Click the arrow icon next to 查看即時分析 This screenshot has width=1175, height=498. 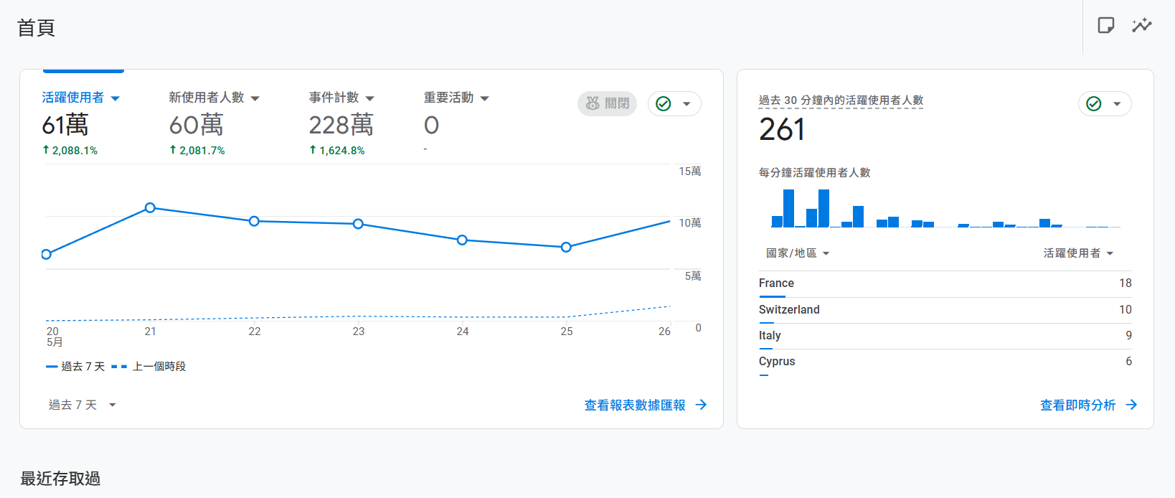[x=1131, y=405]
